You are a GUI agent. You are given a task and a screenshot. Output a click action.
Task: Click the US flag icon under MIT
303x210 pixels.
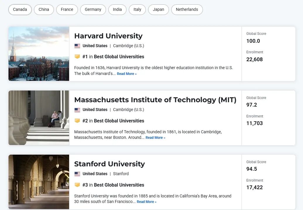click(x=77, y=110)
